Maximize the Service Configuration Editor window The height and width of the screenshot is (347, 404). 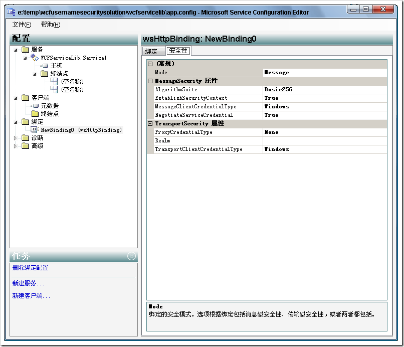point(366,10)
